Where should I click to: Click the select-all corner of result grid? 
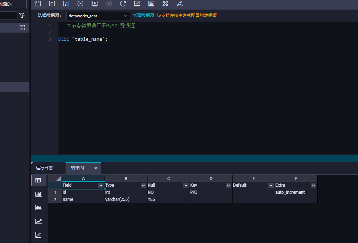(x=55, y=179)
